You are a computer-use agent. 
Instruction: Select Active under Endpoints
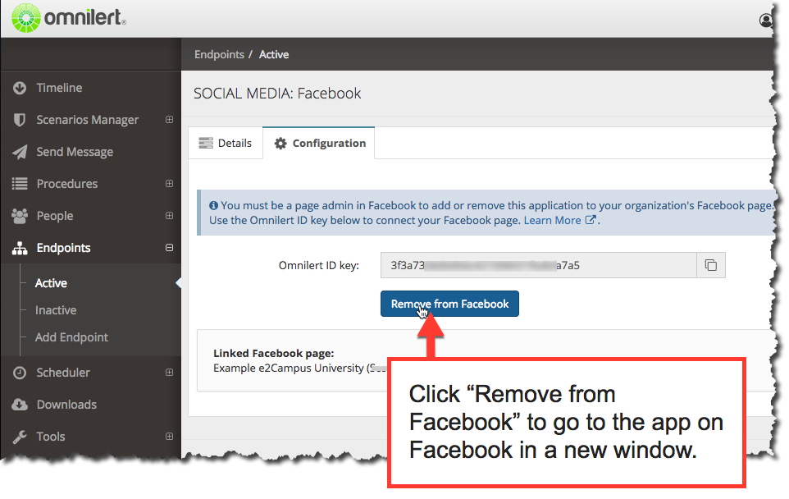[x=51, y=283]
